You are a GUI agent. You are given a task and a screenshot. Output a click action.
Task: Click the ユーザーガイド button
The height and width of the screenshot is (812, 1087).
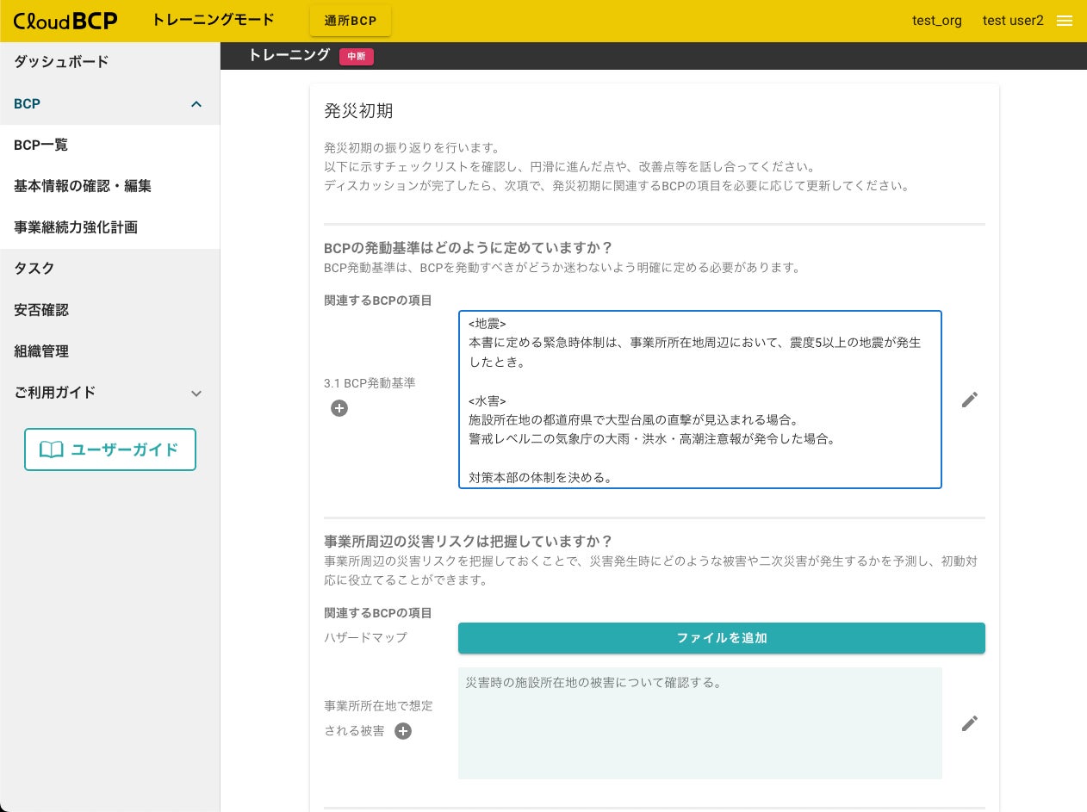110,449
